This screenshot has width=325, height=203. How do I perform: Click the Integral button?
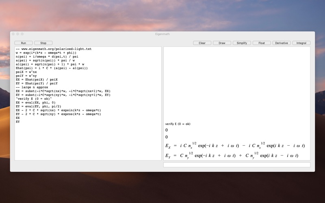(x=301, y=43)
